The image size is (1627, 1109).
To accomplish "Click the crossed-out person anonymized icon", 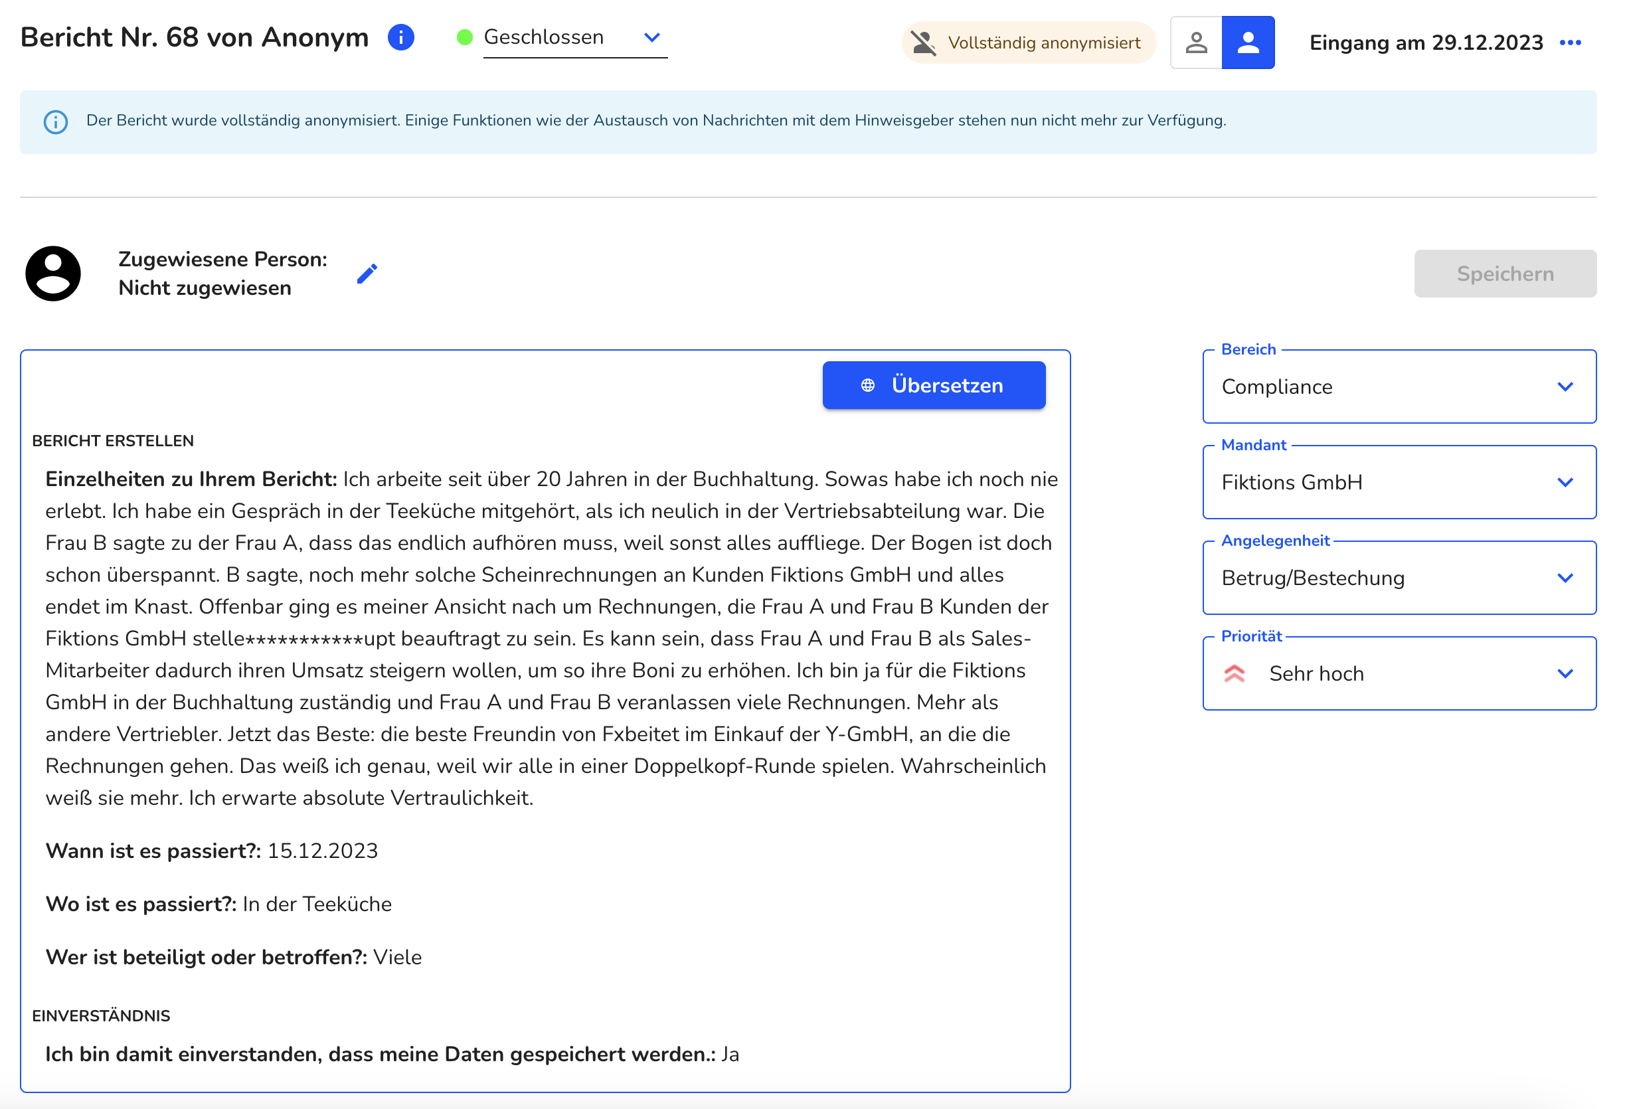I will click(924, 43).
